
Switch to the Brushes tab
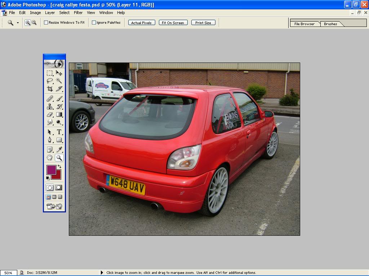click(x=330, y=24)
